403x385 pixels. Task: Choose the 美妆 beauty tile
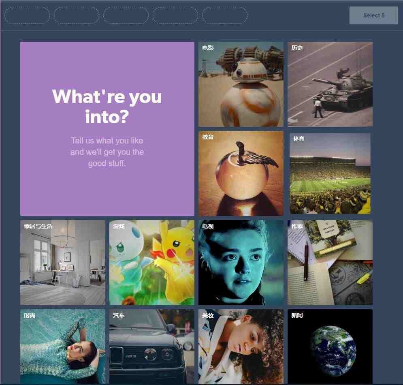241,346
